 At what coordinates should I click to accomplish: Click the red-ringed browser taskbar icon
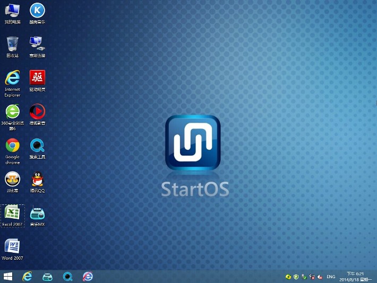pos(88,277)
